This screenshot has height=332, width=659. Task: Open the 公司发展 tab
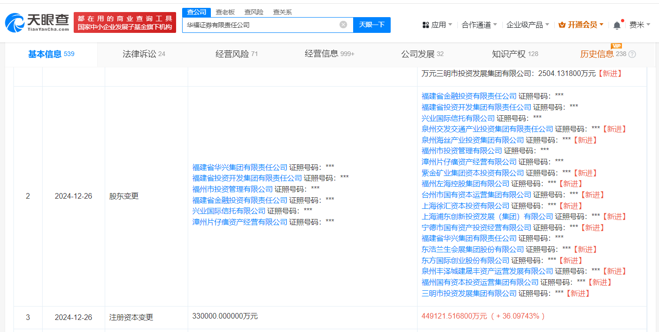pos(422,54)
